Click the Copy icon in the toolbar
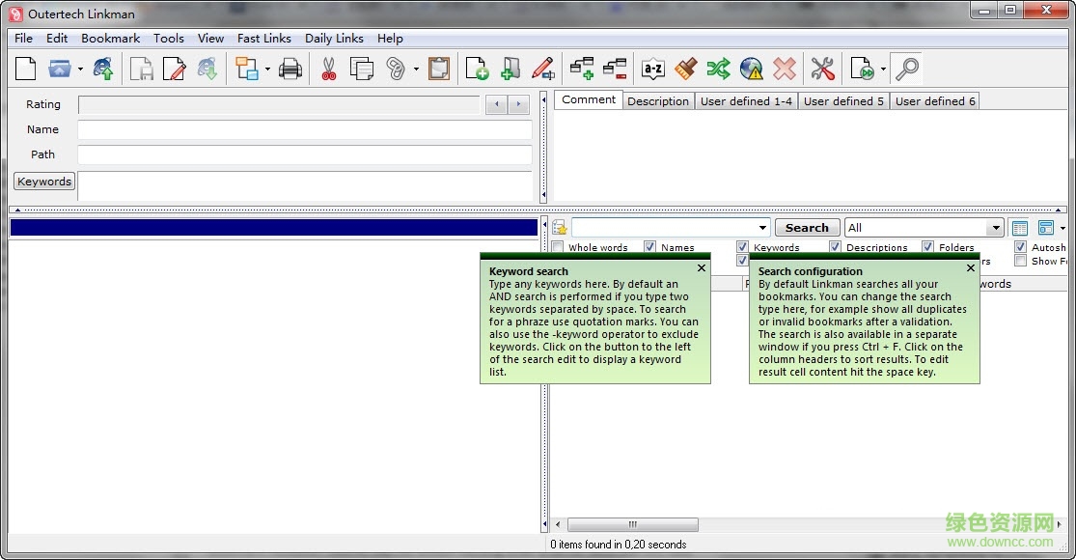The image size is (1076, 560). (363, 69)
